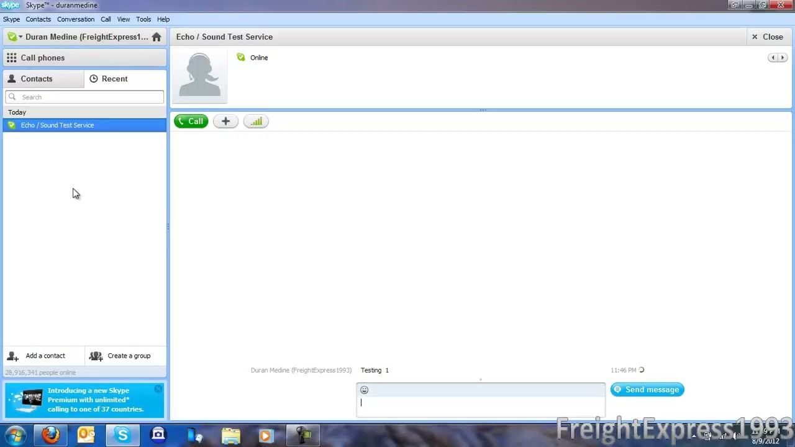Click the 11:46 PM message timestamp
This screenshot has height=447, width=795.
pos(623,371)
